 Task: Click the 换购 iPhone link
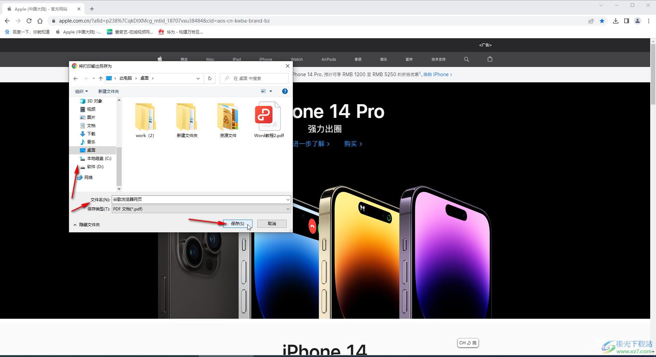click(x=438, y=74)
